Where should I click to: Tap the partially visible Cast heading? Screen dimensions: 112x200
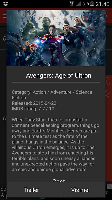[58, 180]
